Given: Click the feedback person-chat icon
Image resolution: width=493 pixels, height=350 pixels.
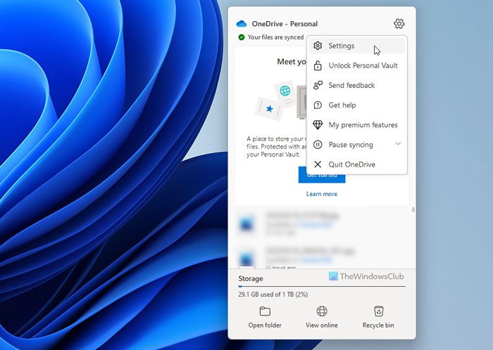Looking at the screenshot, I should pos(318,85).
